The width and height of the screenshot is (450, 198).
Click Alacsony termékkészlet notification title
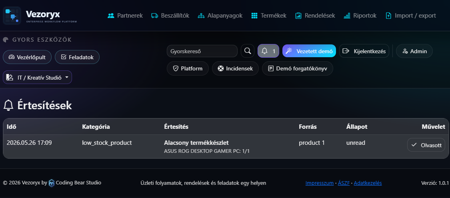coord(196,143)
